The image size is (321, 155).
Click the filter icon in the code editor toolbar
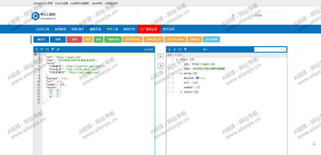(x=53, y=49)
